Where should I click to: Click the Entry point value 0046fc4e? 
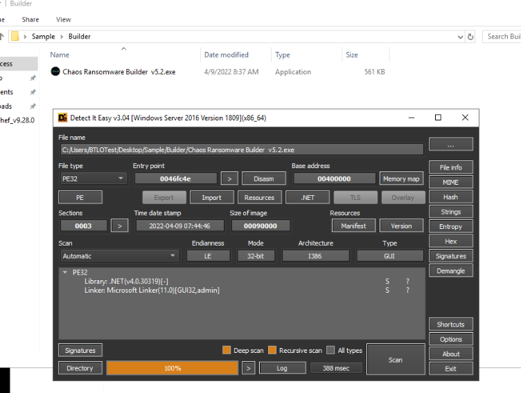click(x=175, y=179)
